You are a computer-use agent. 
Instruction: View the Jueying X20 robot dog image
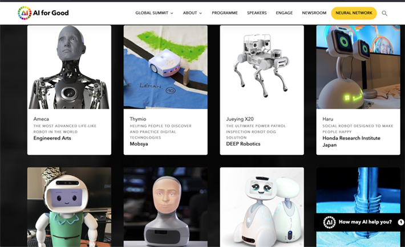[x=262, y=67]
